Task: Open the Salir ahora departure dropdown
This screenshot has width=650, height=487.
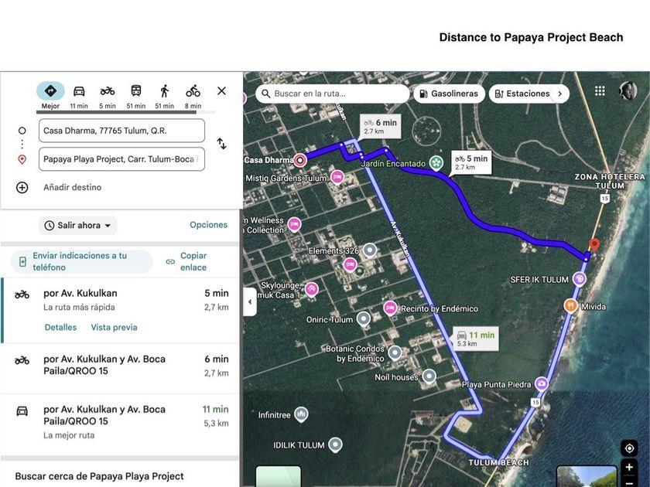Action: point(78,225)
